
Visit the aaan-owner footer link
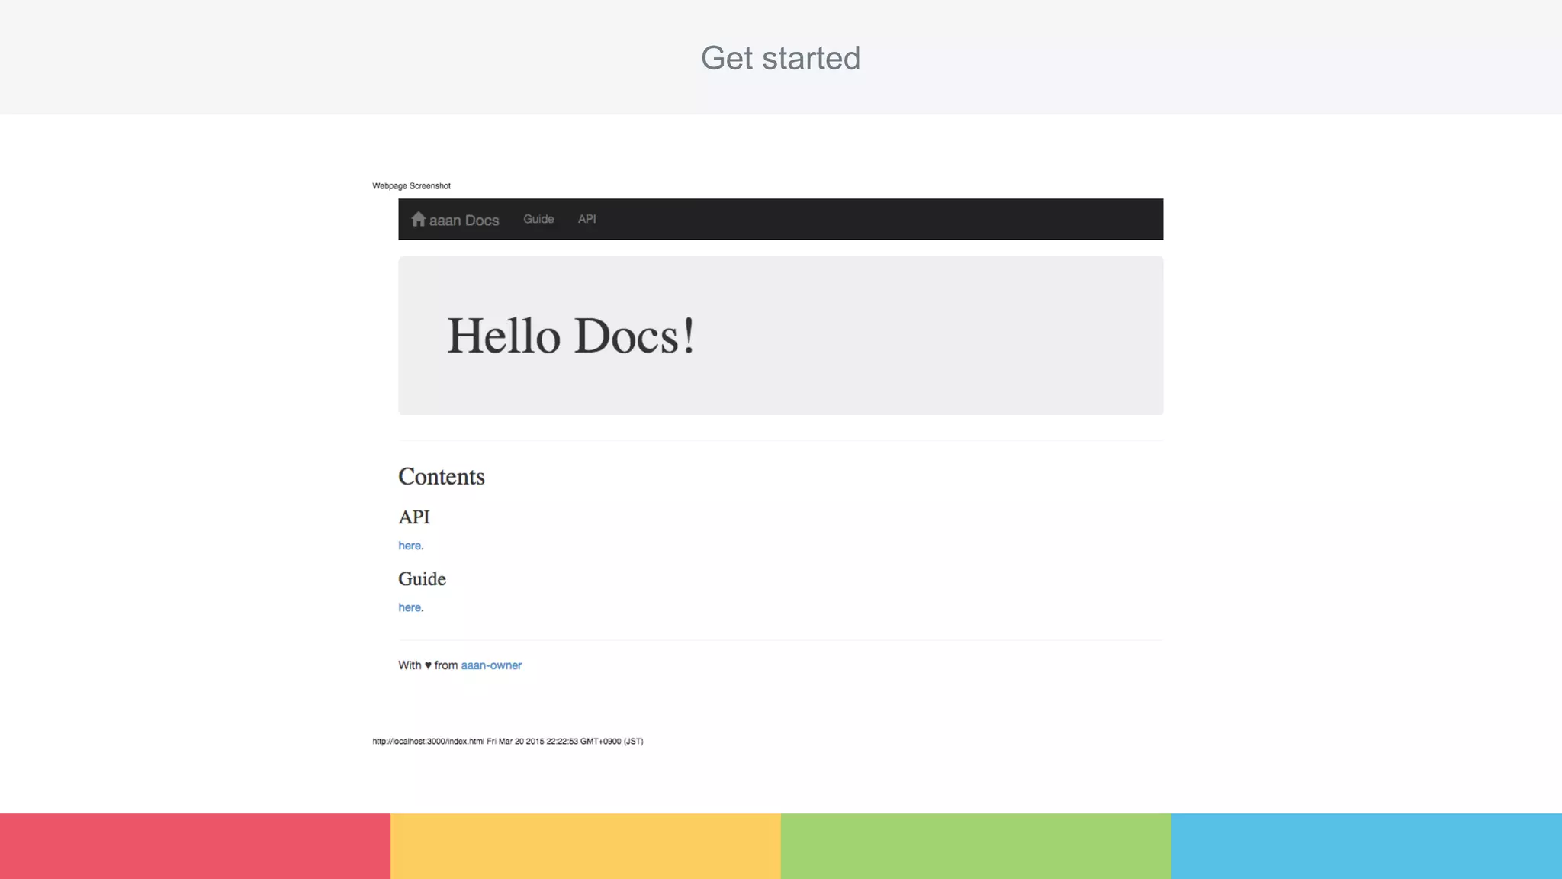491,665
